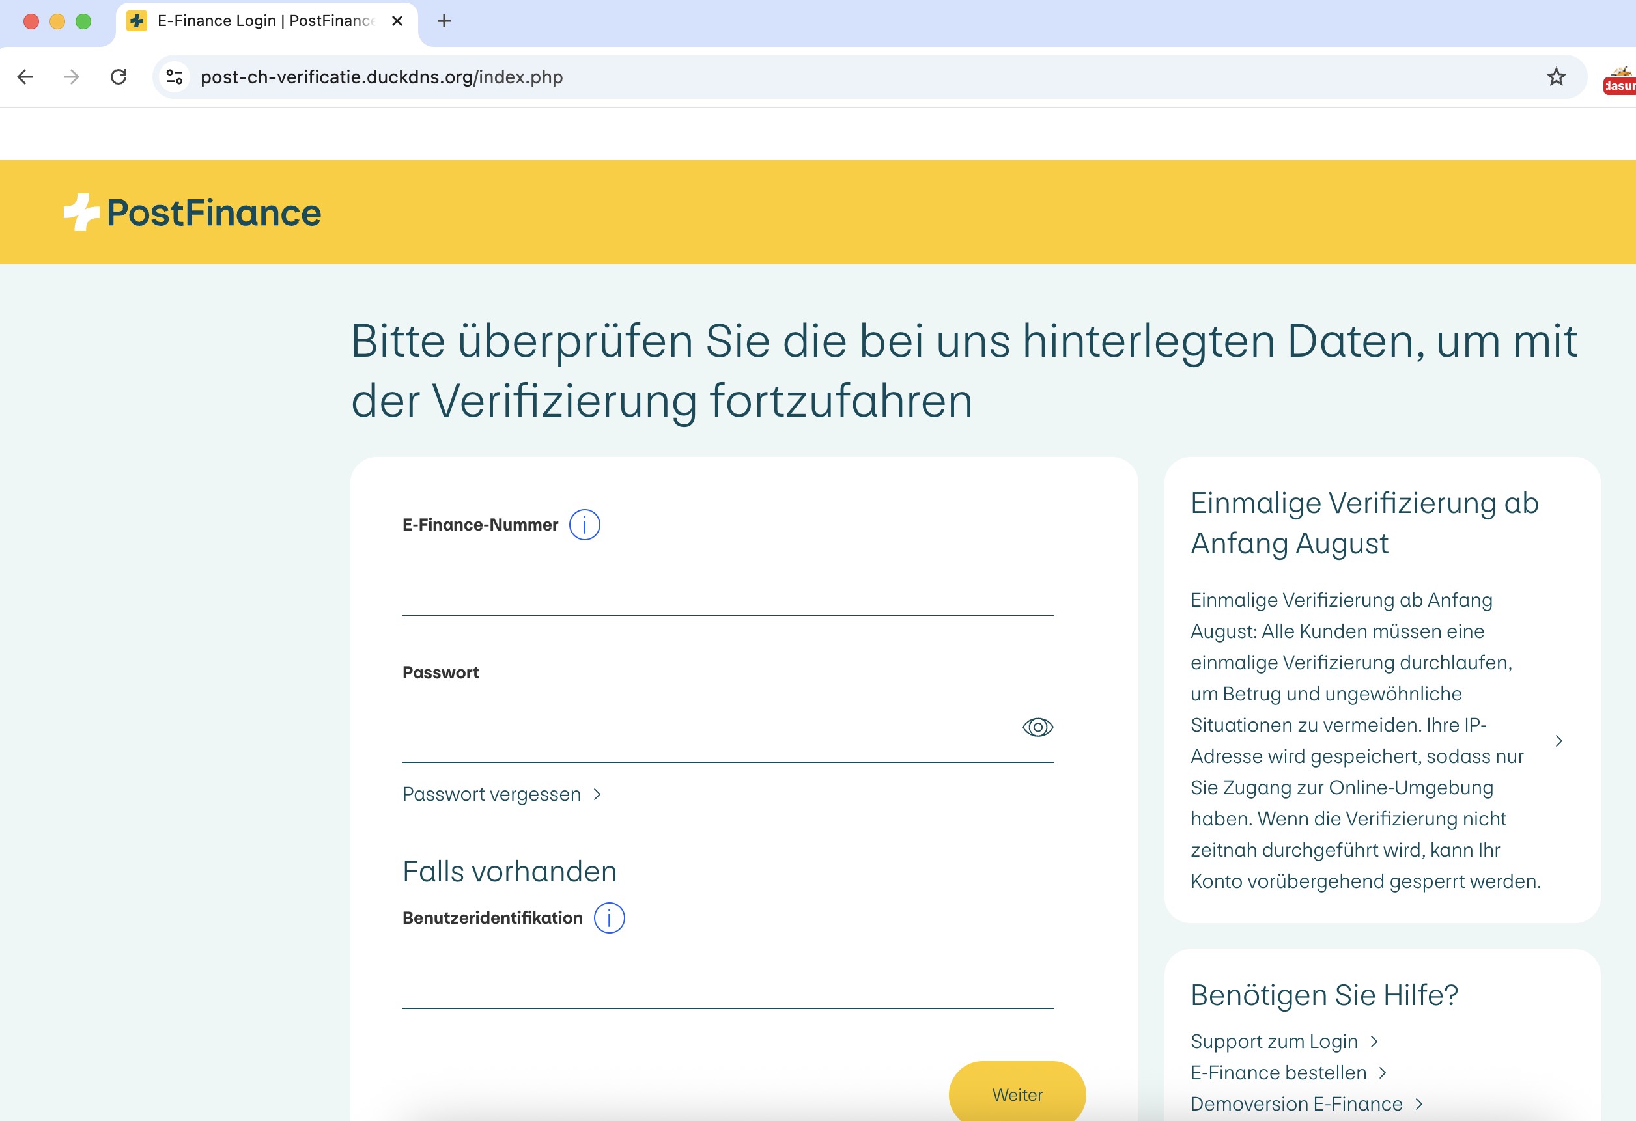Click the Benötigen Sie Hilfe? heading
Screen dimensions: 1636x1121
[1324, 995]
